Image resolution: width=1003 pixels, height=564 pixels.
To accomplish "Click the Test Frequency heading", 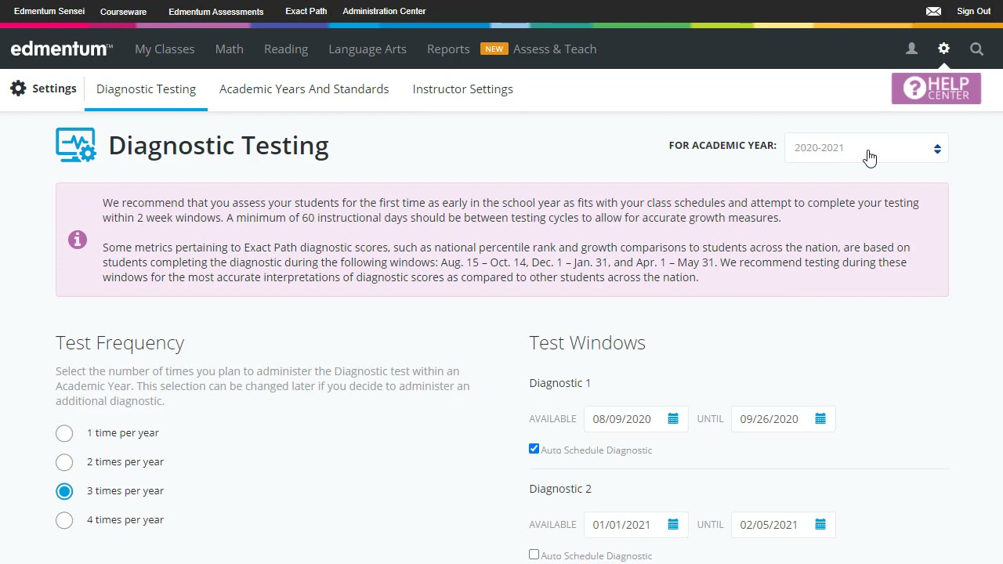I will (x=120, y=343).
